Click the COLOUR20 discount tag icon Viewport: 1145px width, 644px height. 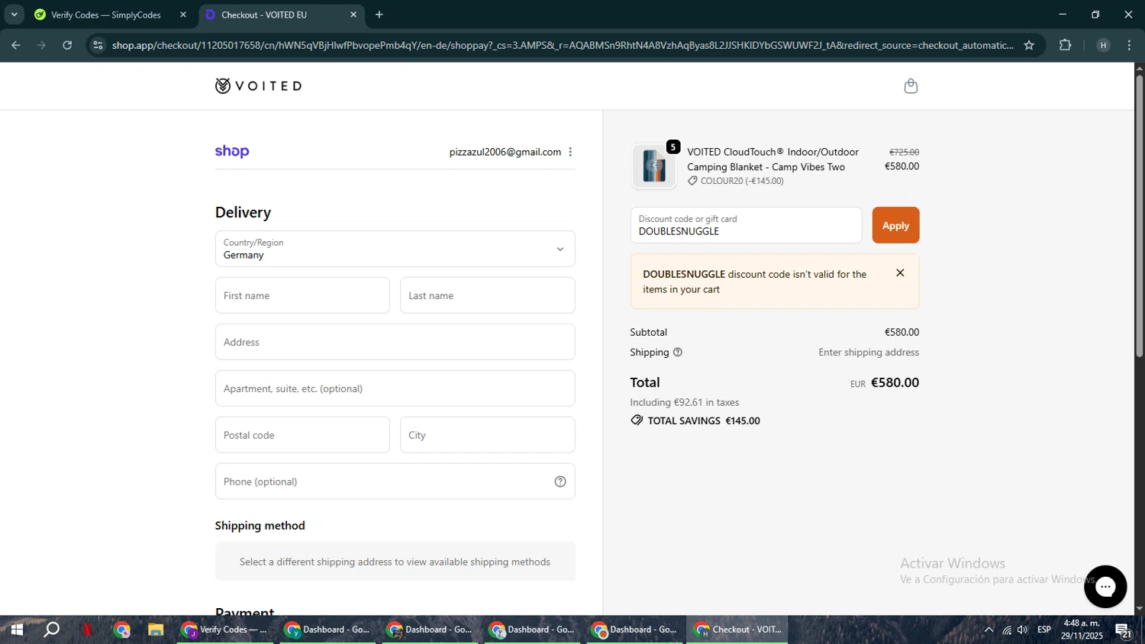point(692,181)
